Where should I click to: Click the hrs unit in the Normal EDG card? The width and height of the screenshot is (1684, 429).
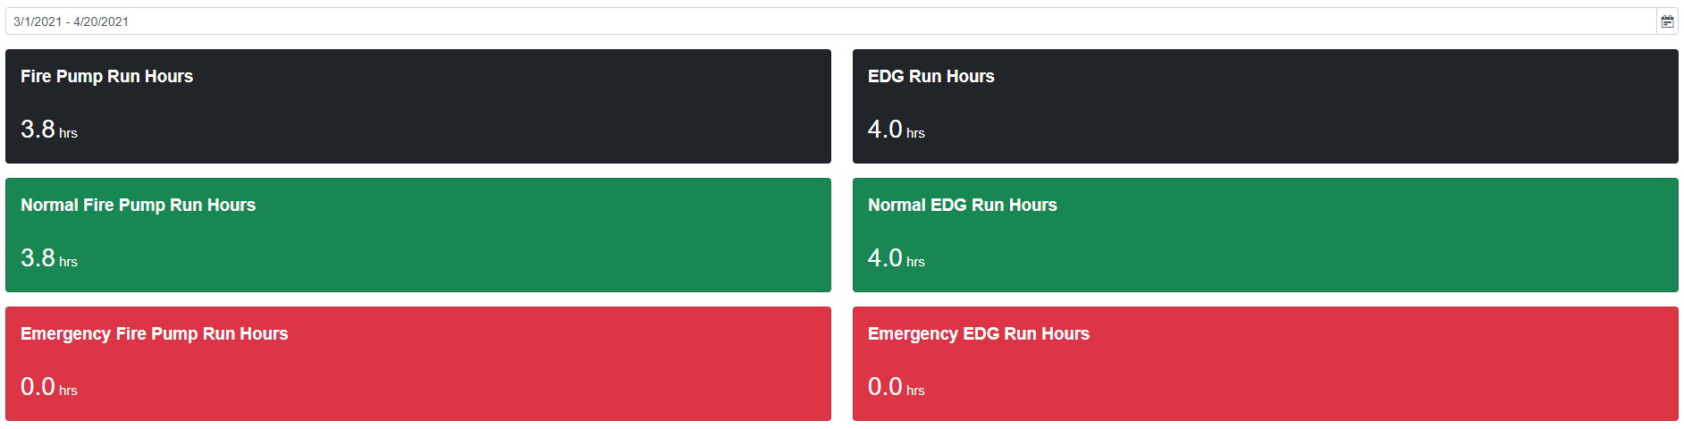click(915, 262)
